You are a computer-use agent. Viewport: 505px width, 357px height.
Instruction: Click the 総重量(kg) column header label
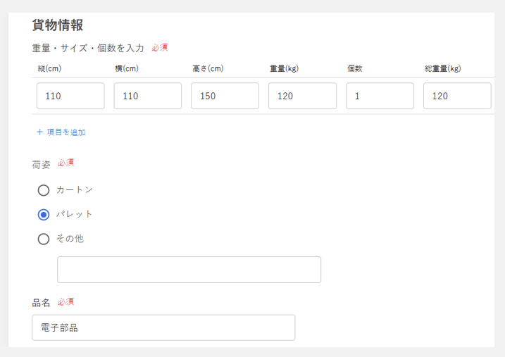442,69
